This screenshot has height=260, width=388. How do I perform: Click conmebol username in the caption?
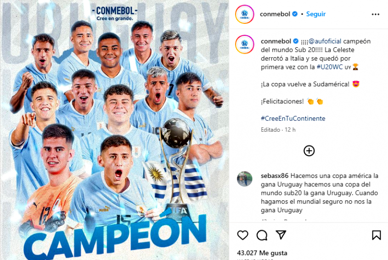276,41
